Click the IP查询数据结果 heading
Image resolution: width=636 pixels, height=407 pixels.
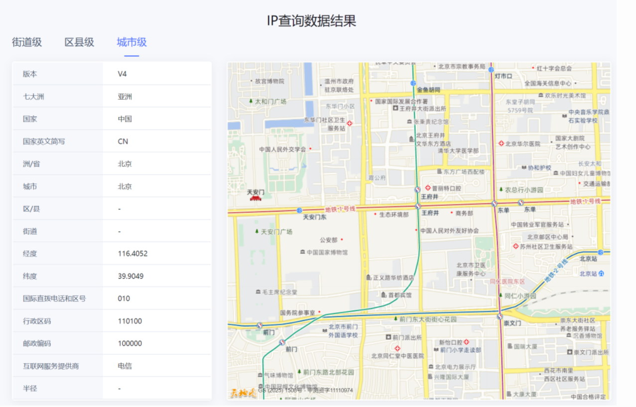point(312,20)
